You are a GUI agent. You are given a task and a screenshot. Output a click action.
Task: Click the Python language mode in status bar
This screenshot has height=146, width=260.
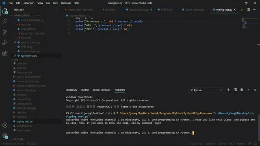click(241, 144)
